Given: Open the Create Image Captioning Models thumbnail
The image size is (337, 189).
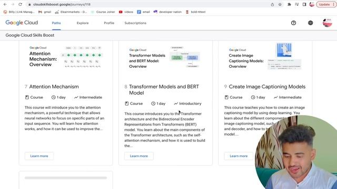Looking at the screenshot, I should pos(265,57).
